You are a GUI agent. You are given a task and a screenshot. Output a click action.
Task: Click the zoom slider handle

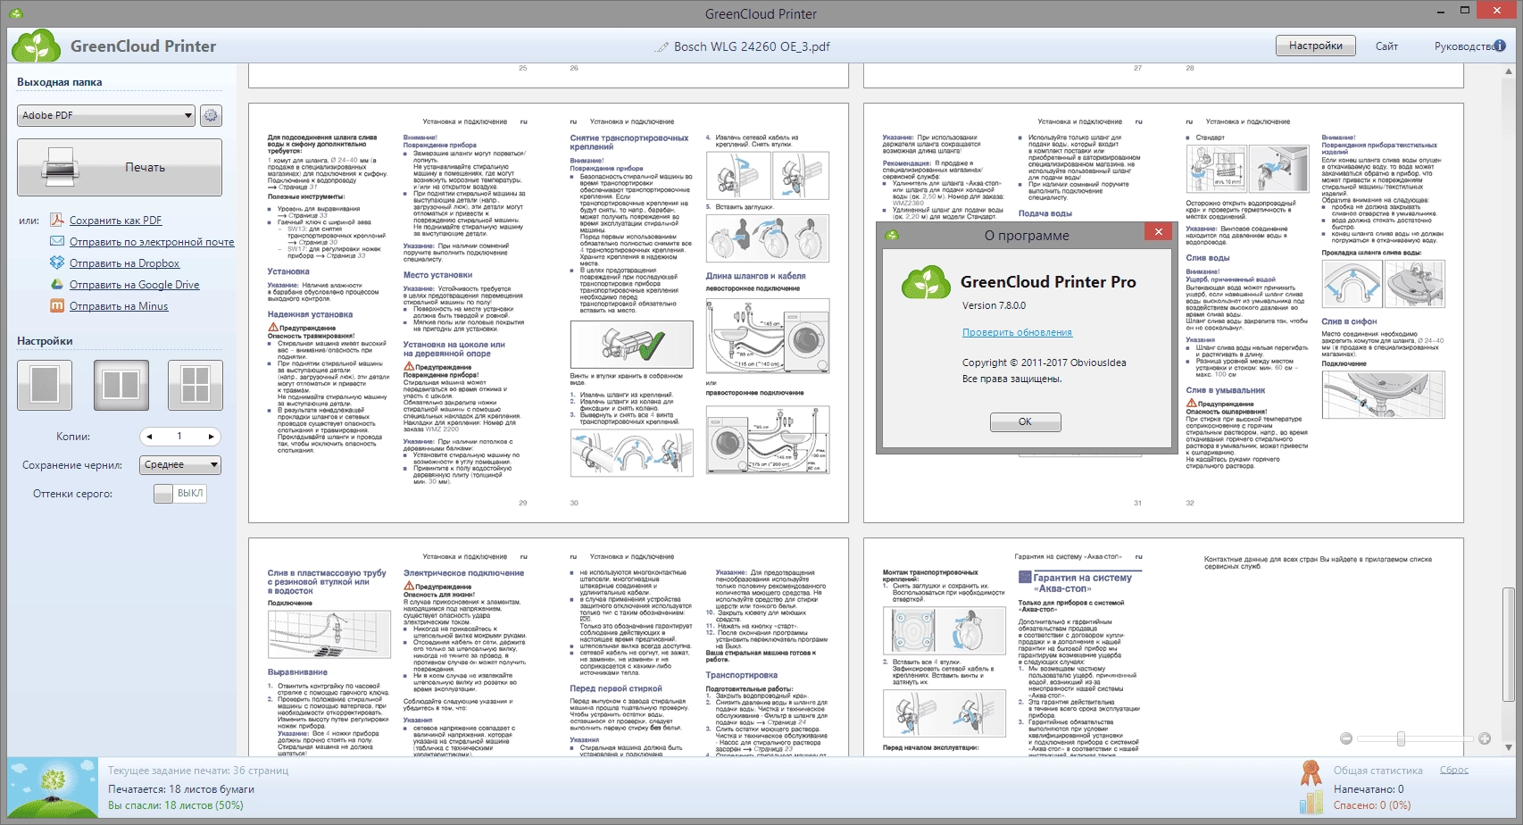(1401, 738)
